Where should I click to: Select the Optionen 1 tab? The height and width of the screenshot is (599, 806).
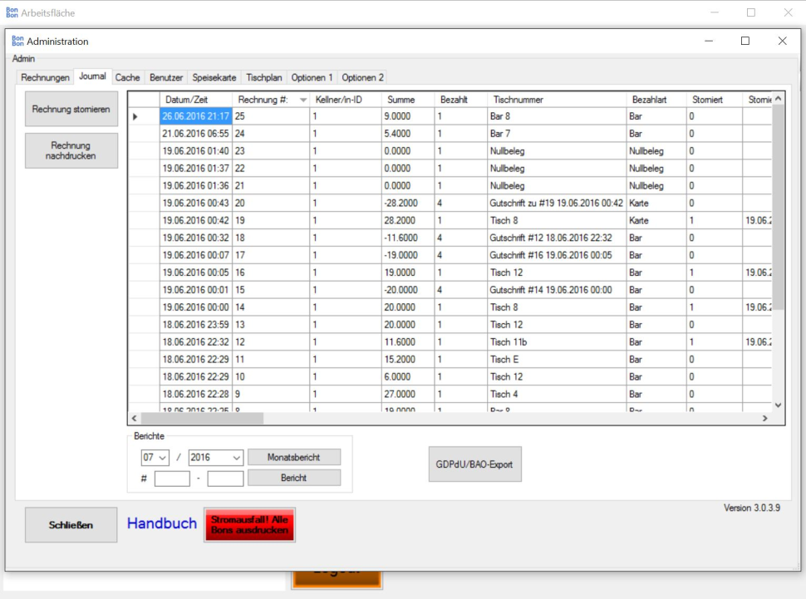pyautogui.click(x=312, y=77)
